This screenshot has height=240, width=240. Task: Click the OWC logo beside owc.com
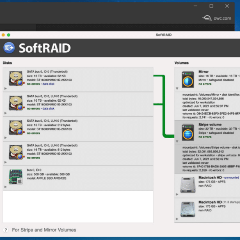pyautogui.click(x=207, y=18)
